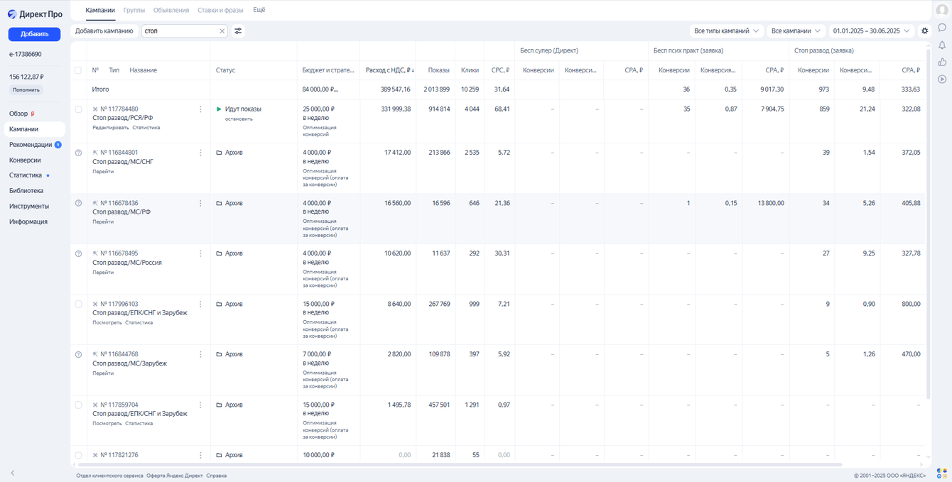
Task: Click 'остановить' link under Идут показы
Action: [x=239, y=119]
